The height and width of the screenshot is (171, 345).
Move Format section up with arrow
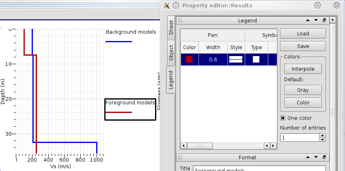(x=308, y=157)
